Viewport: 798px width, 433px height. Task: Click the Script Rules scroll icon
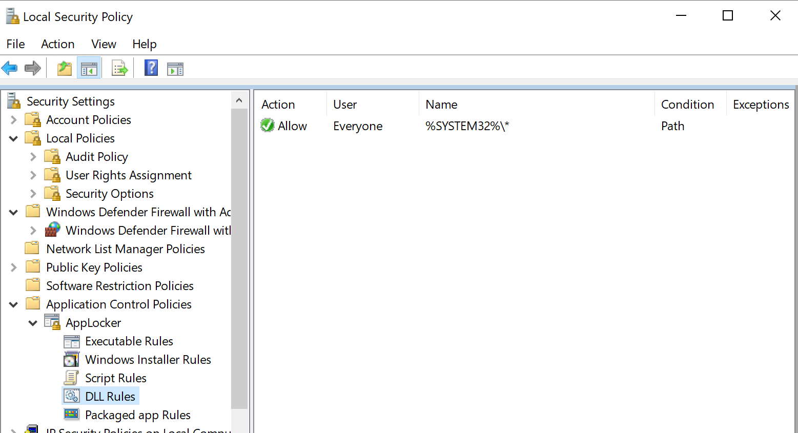pos(71,378)
